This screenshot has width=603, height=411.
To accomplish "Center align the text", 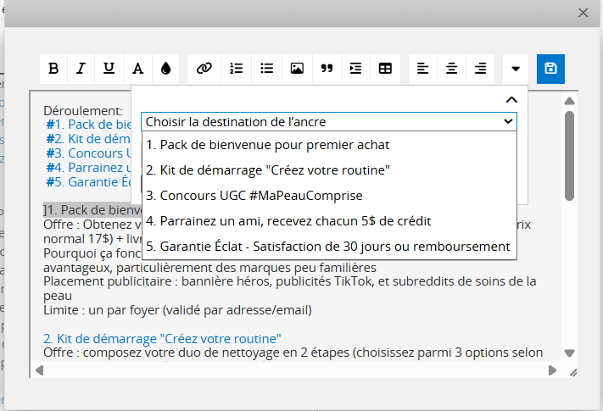I will 452,69.
